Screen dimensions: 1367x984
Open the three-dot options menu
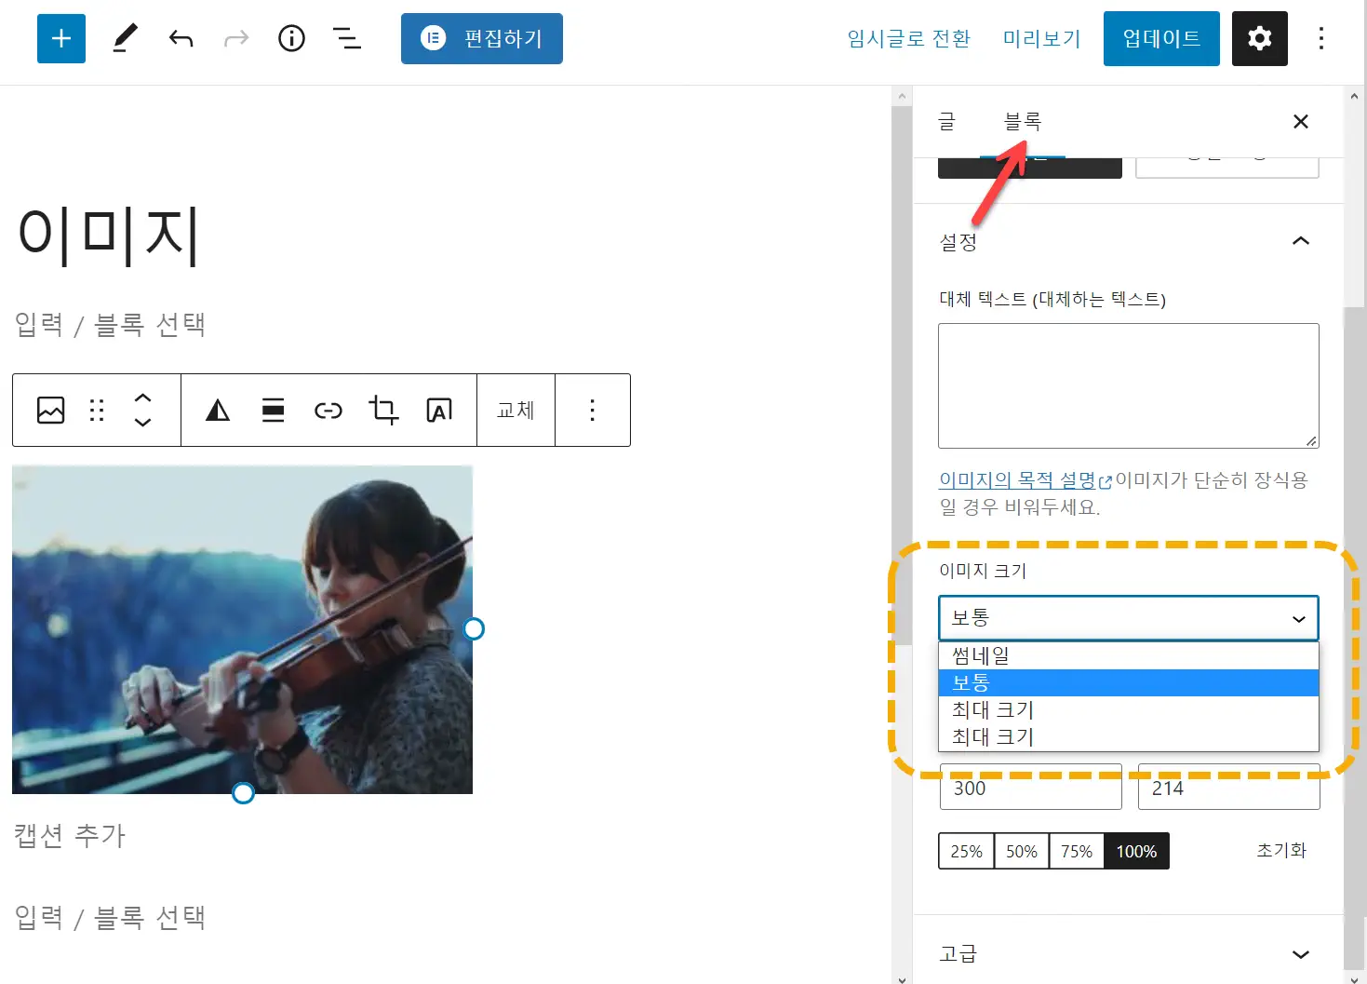click(1320, 38)
